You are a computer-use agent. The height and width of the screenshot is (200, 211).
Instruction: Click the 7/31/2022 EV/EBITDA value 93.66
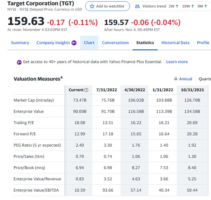point(108,190)
